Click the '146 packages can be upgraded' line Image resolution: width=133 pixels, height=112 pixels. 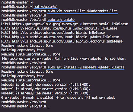coord(64,59)
